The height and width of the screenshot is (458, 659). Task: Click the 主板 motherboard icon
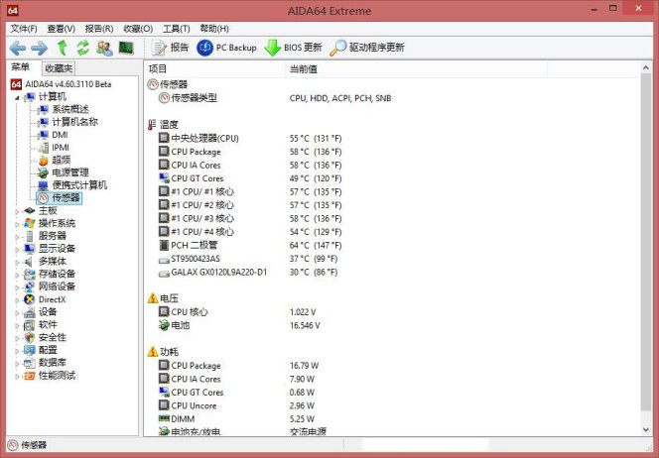tap(30, 211)
